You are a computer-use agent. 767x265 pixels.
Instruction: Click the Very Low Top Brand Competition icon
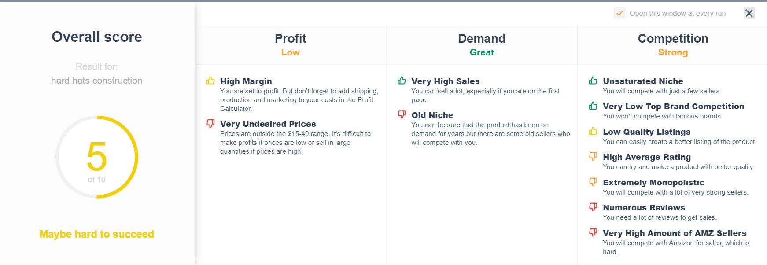[x=593, y=106]
